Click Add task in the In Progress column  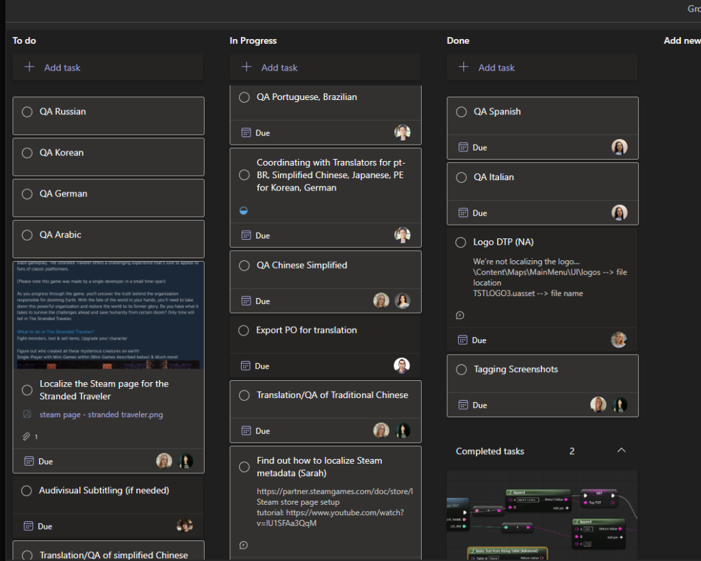click(x=279, y=67)
